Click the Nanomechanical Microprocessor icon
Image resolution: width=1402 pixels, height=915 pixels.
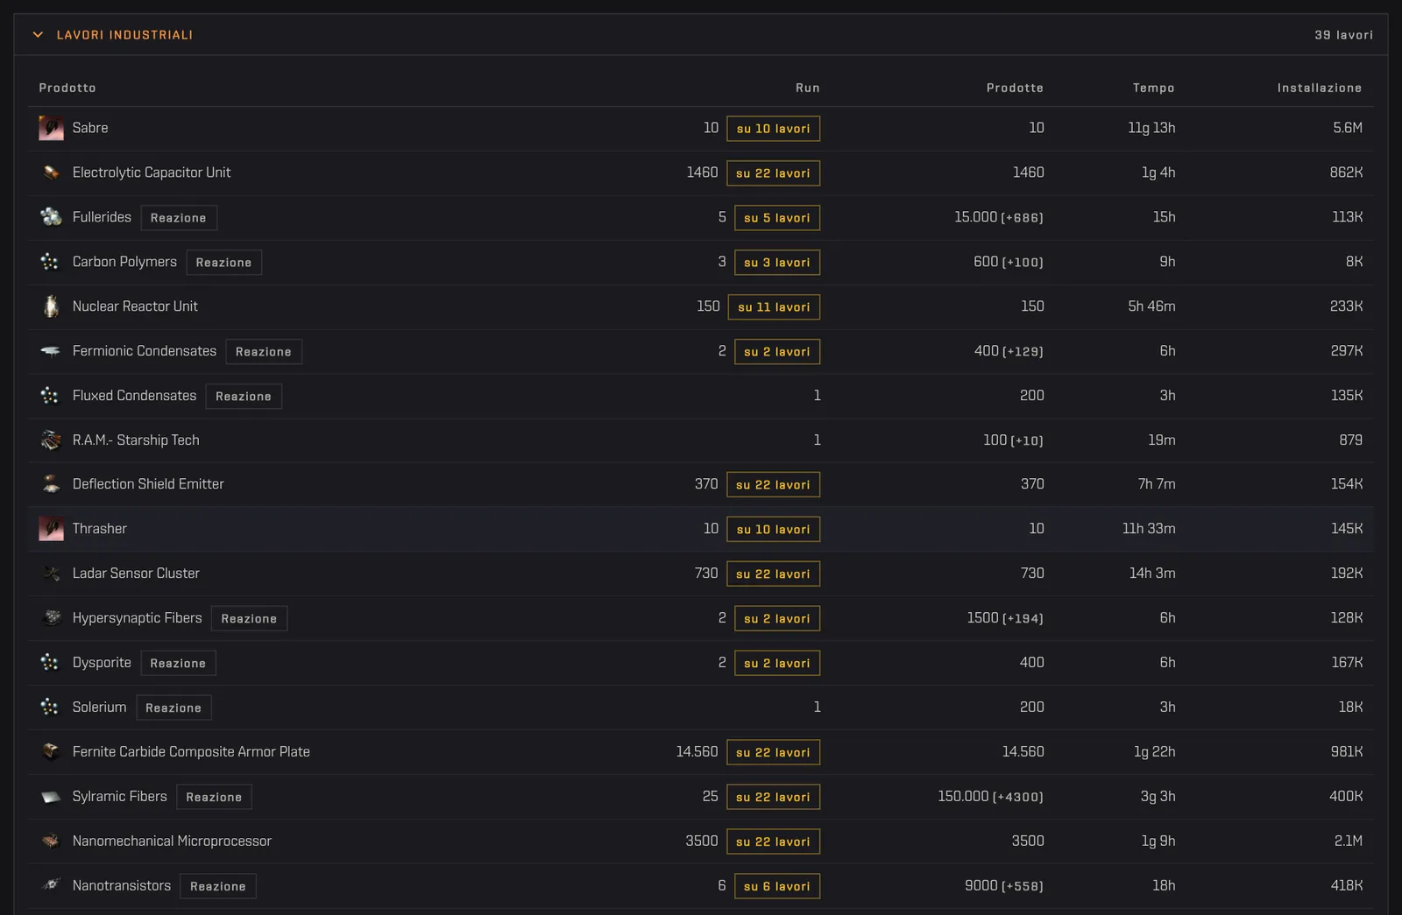51,841
